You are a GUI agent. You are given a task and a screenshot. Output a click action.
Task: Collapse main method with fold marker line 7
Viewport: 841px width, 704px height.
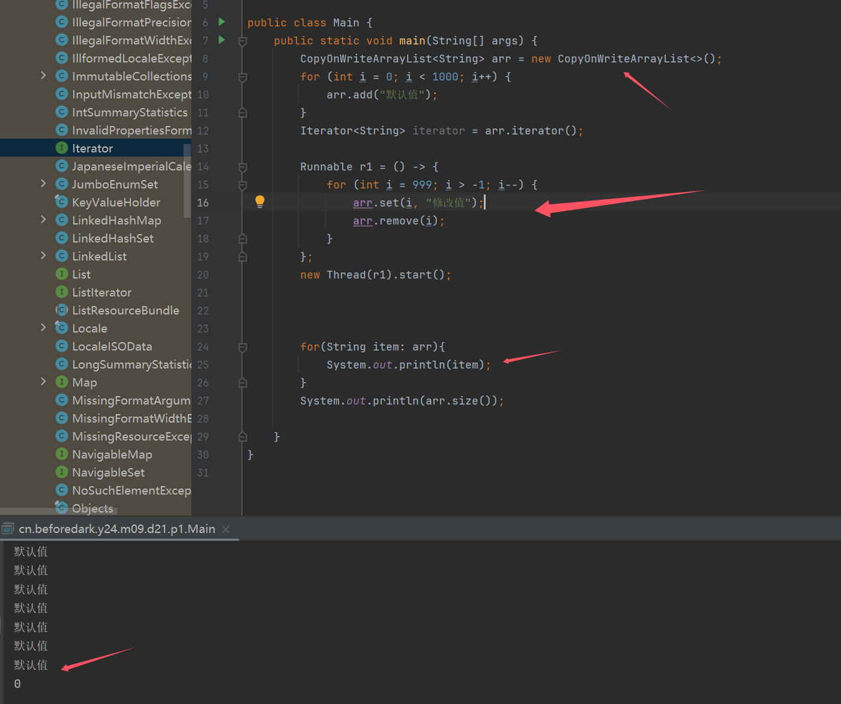tap(243, 41)
